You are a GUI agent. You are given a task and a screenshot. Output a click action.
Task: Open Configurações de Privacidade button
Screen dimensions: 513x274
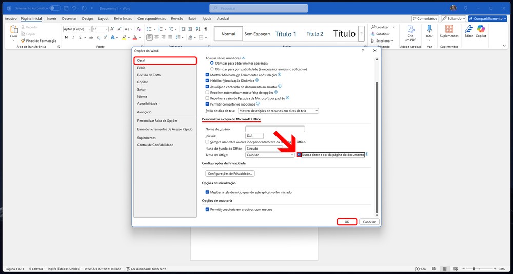pyautogui.click(x=230, y=174)
